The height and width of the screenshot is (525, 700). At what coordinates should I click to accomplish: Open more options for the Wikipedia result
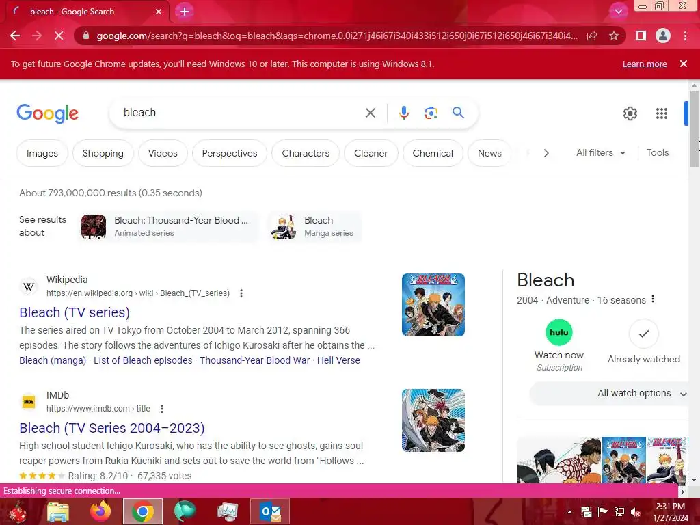click(x=241, y=293)
